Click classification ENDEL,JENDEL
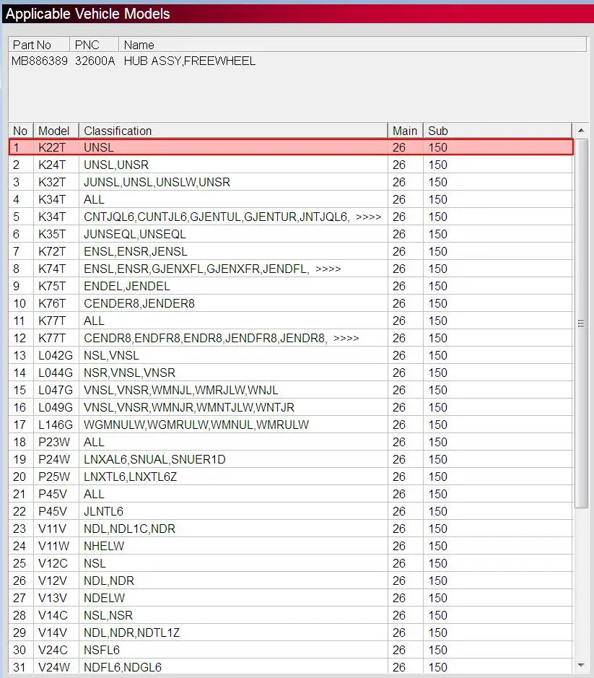 click(x=127, y=286)
